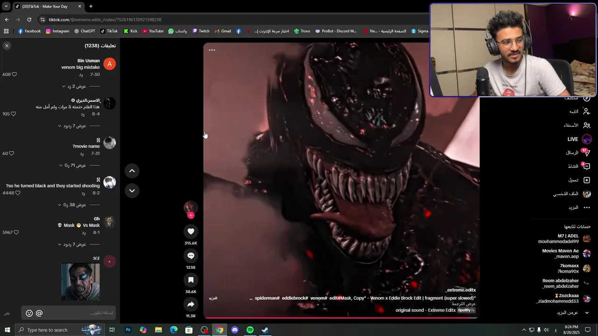Like the 'Mask Vs Mask' comment by Gh
Screen dimensions: 598x336
coord(16,232)
